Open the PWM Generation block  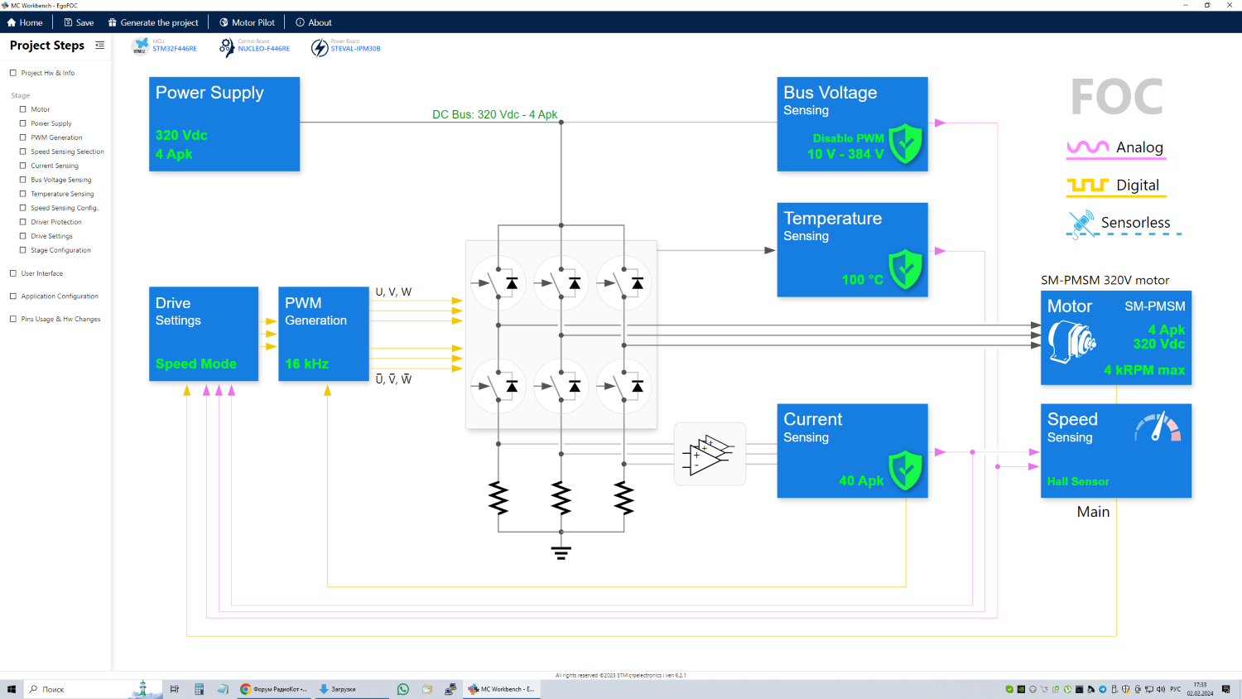click(324, 334)
